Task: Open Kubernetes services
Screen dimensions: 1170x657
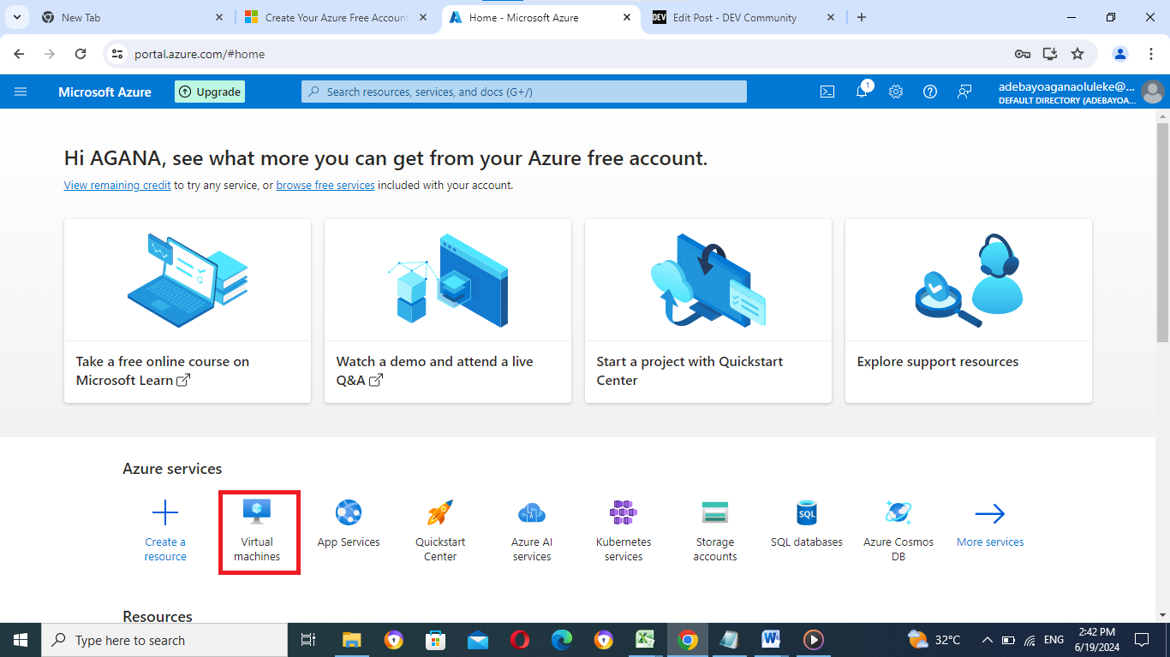Action: pos(624,530)
